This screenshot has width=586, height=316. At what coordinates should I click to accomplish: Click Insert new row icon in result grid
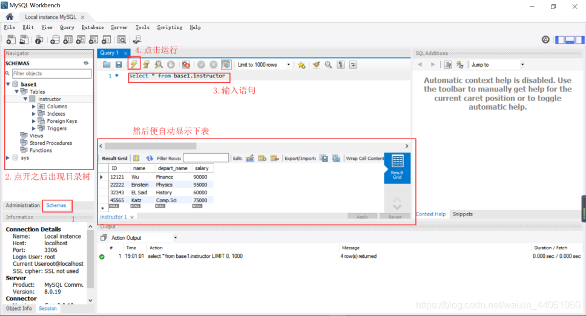click(x=262, y=159)
